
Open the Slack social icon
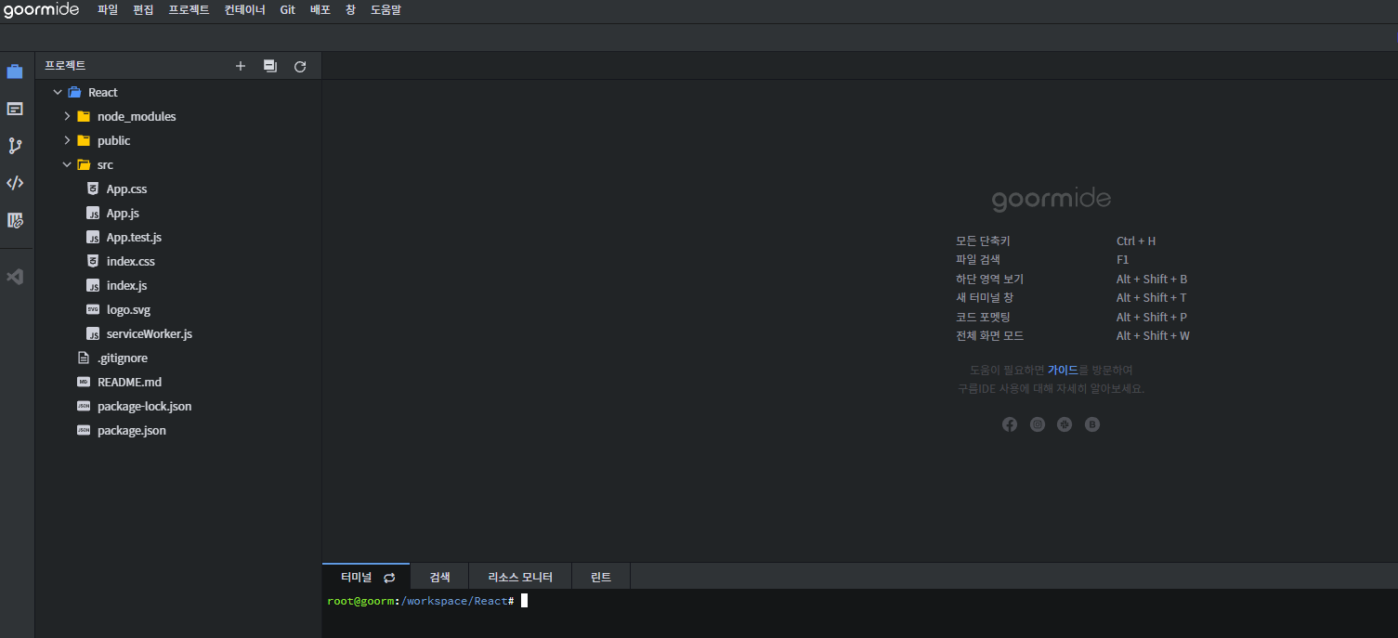(x=1065, y=424)
